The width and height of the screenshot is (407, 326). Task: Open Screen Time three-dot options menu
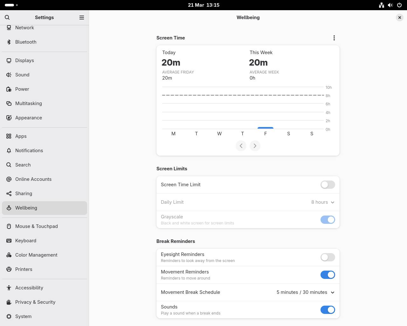(334, 38)
